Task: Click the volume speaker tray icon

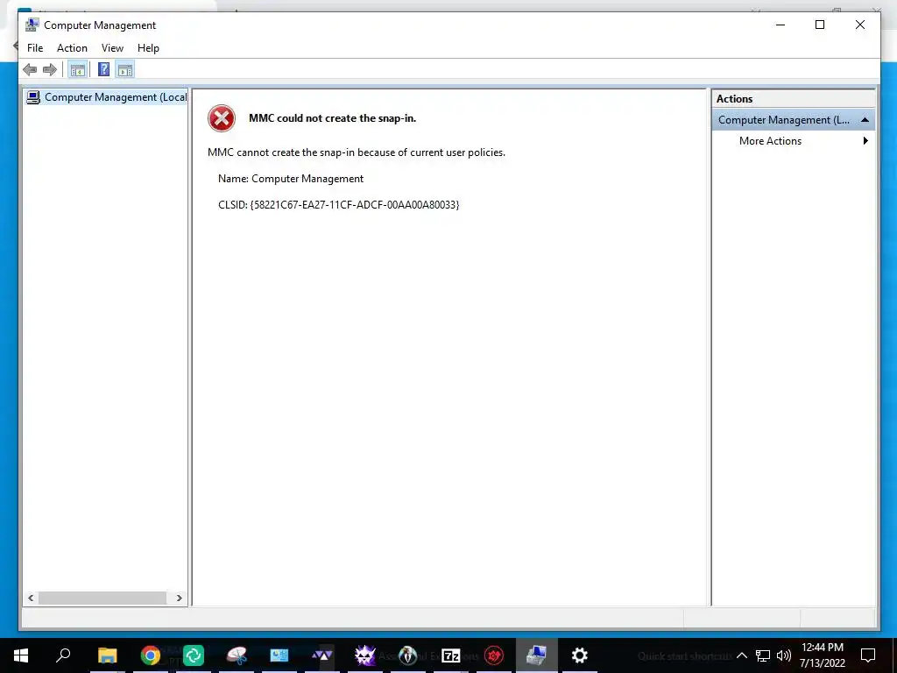Action: tap(784, 655)
